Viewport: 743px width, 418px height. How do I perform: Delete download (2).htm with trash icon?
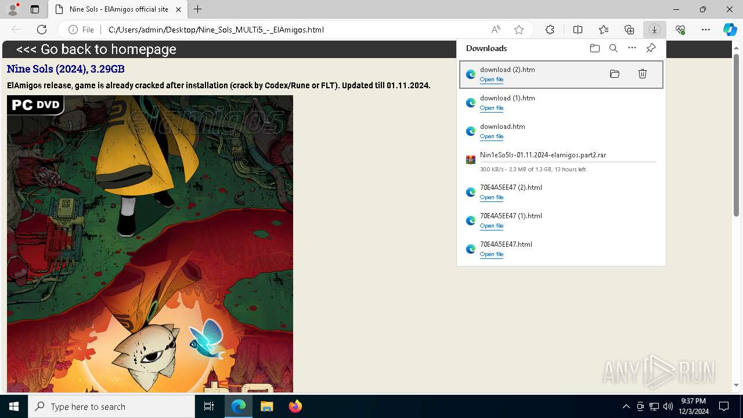point(643,74)
